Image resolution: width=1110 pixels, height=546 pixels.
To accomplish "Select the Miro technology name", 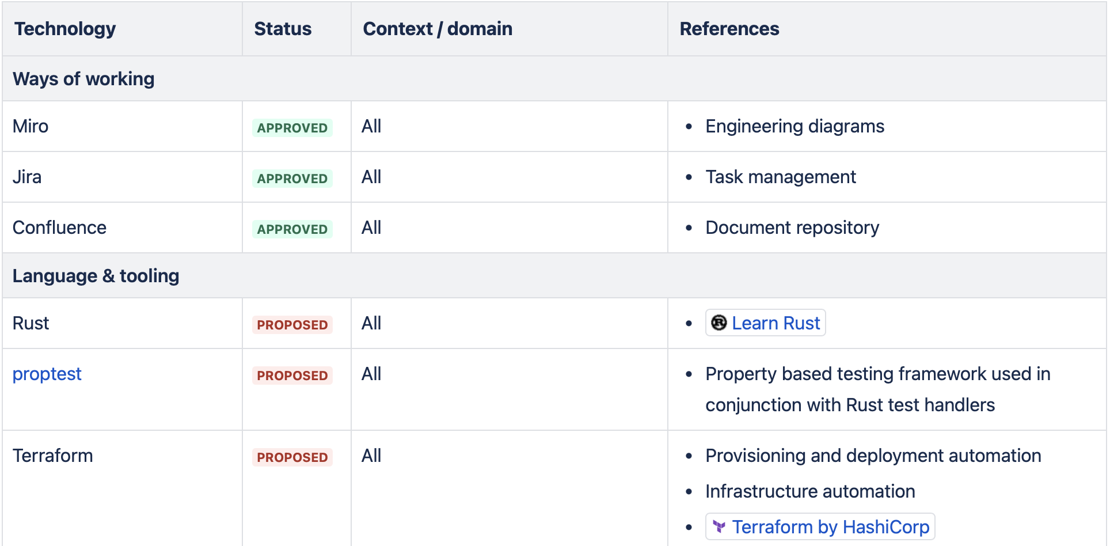I will 29,126.
